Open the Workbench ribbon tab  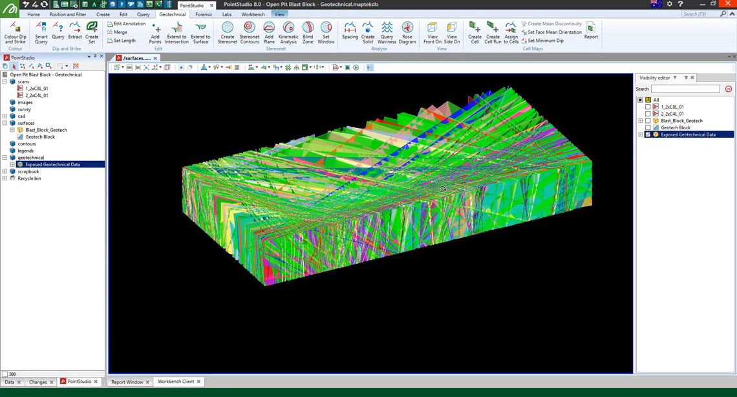pyautogui.click(x=253, y=15)
